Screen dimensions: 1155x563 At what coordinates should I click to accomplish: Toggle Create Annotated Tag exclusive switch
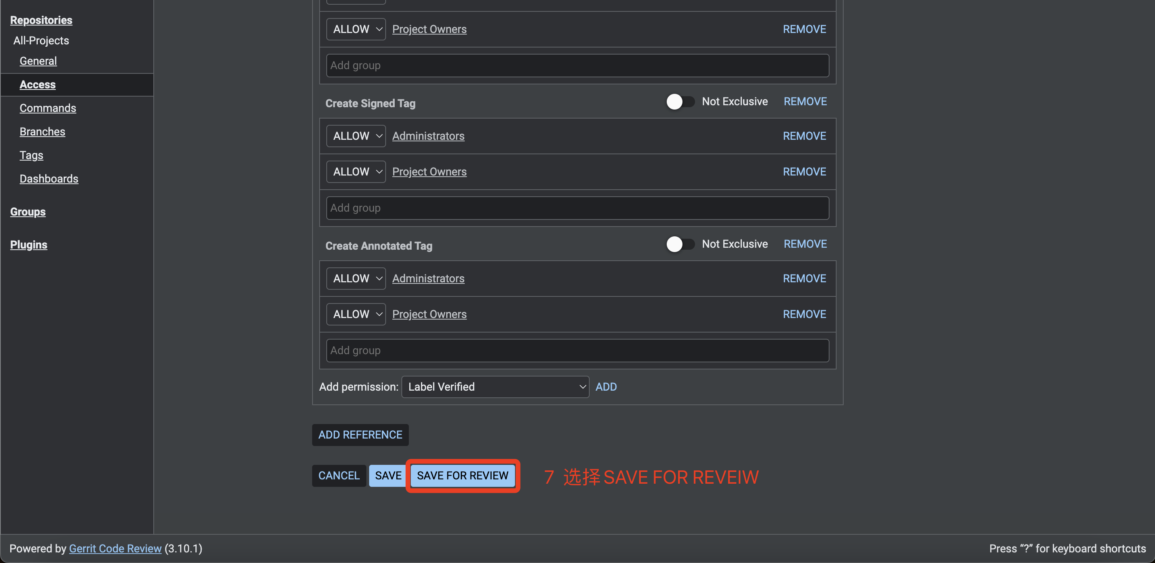click(x=679, y=244)
